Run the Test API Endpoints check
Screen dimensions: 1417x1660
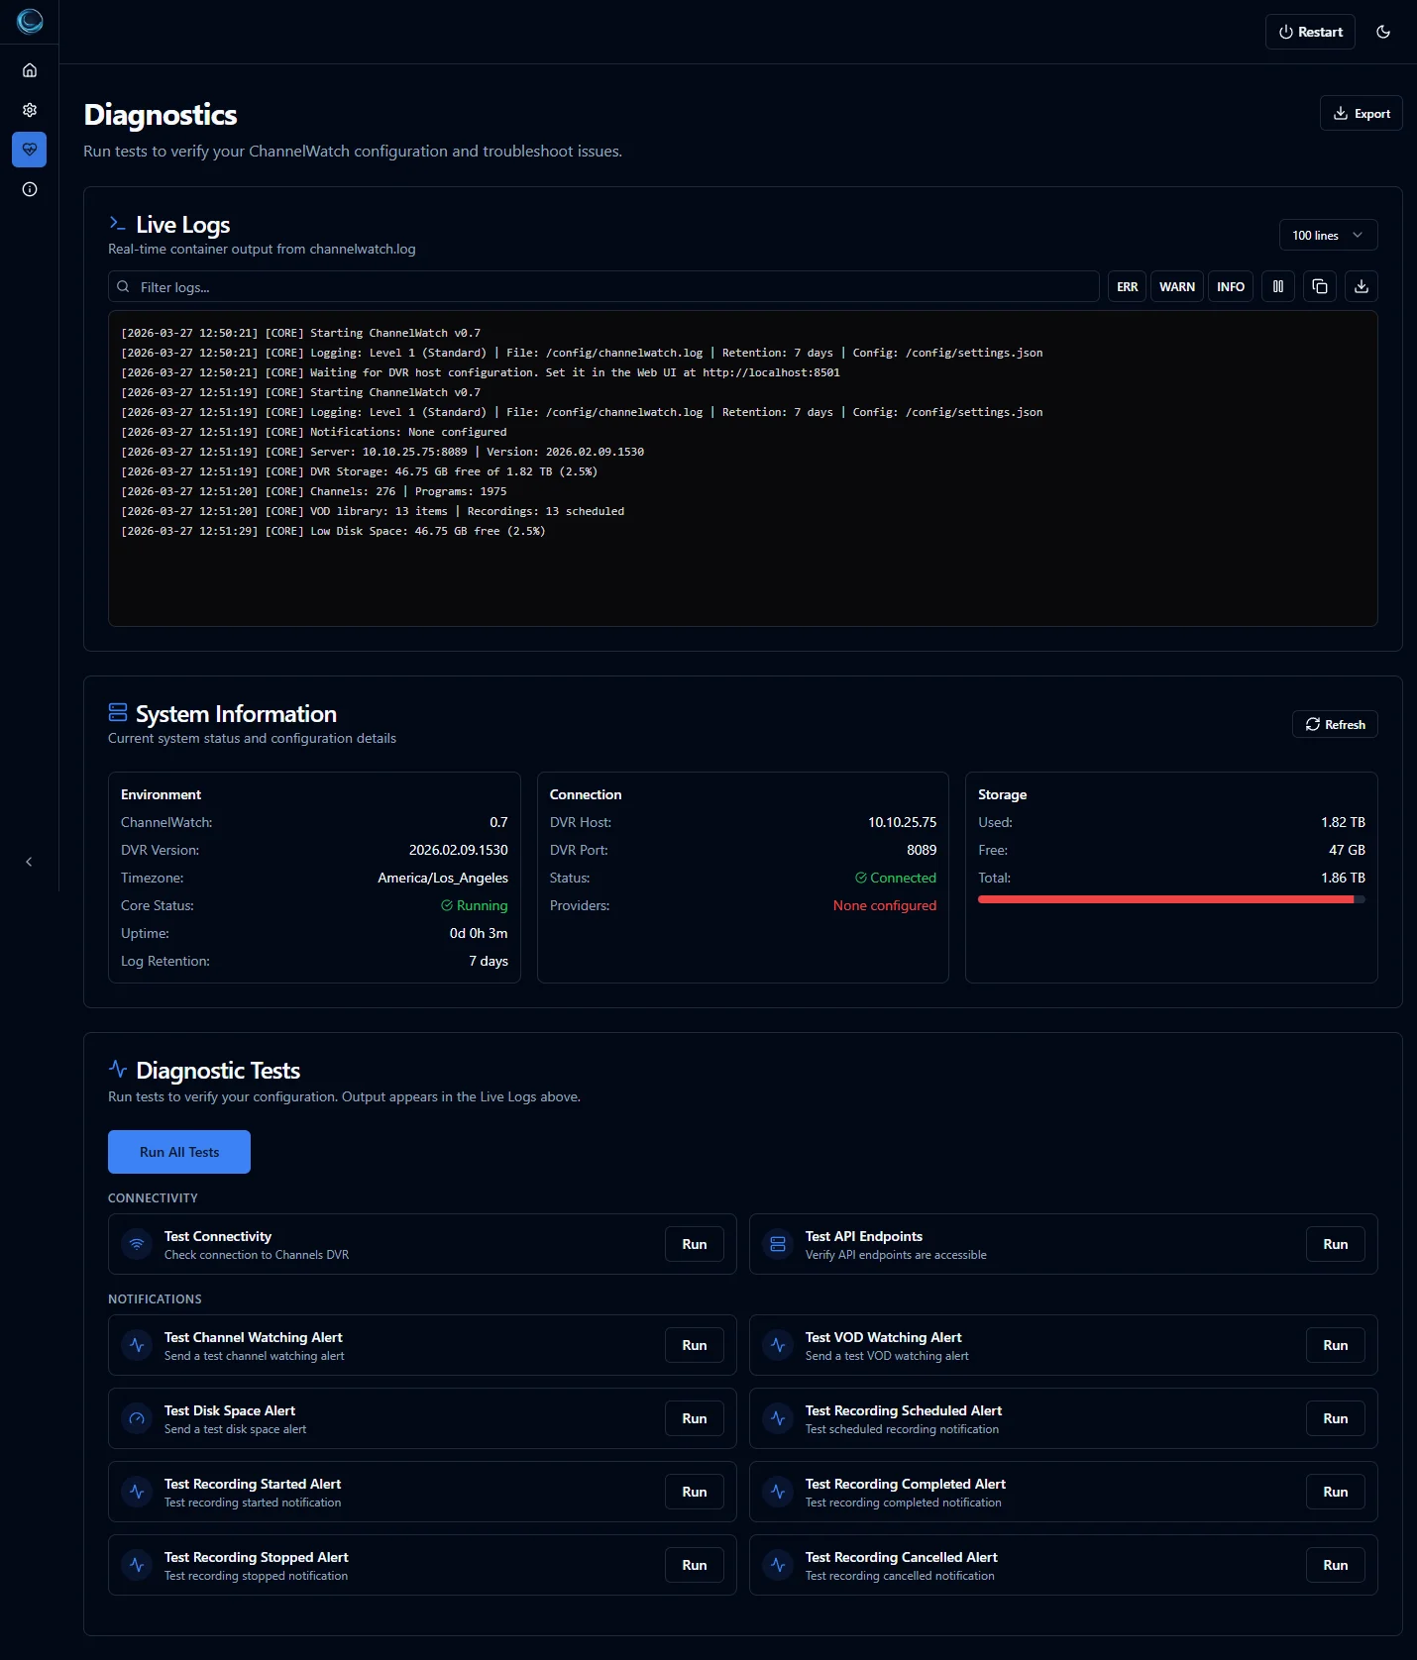click(1336, 1244)
